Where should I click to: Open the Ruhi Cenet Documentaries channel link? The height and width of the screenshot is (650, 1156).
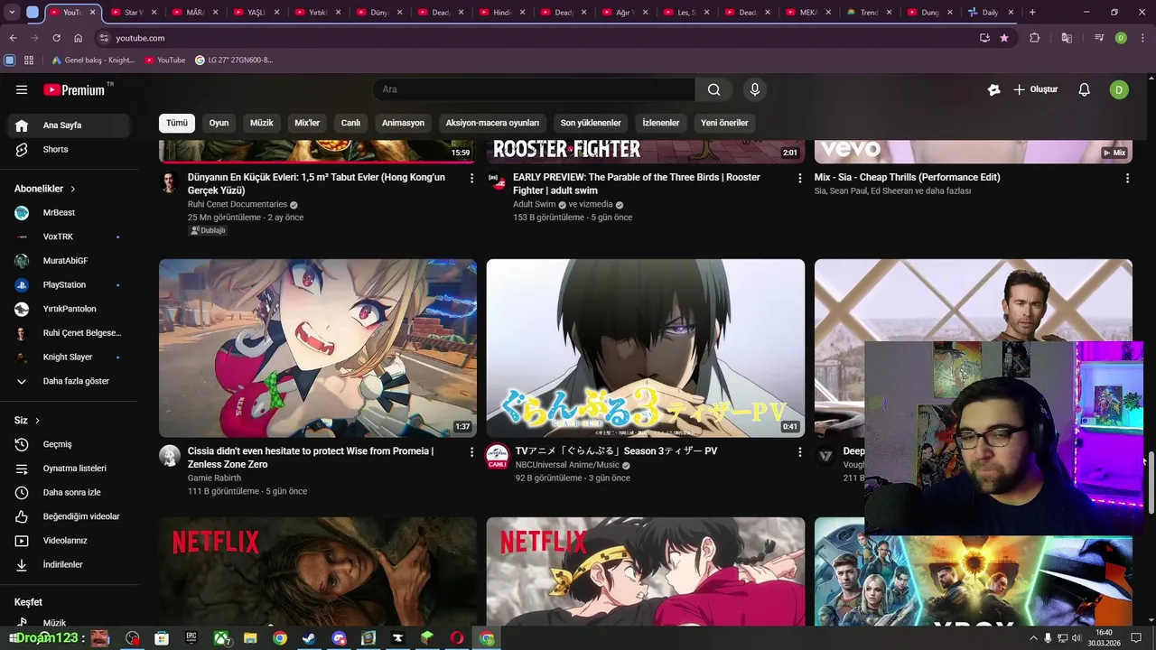tap(238, 205)
